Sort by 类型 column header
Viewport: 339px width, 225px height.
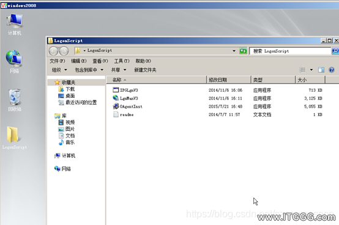(273, 80)
